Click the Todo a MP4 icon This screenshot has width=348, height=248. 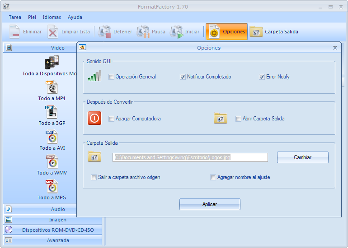[x=52, y=87]
